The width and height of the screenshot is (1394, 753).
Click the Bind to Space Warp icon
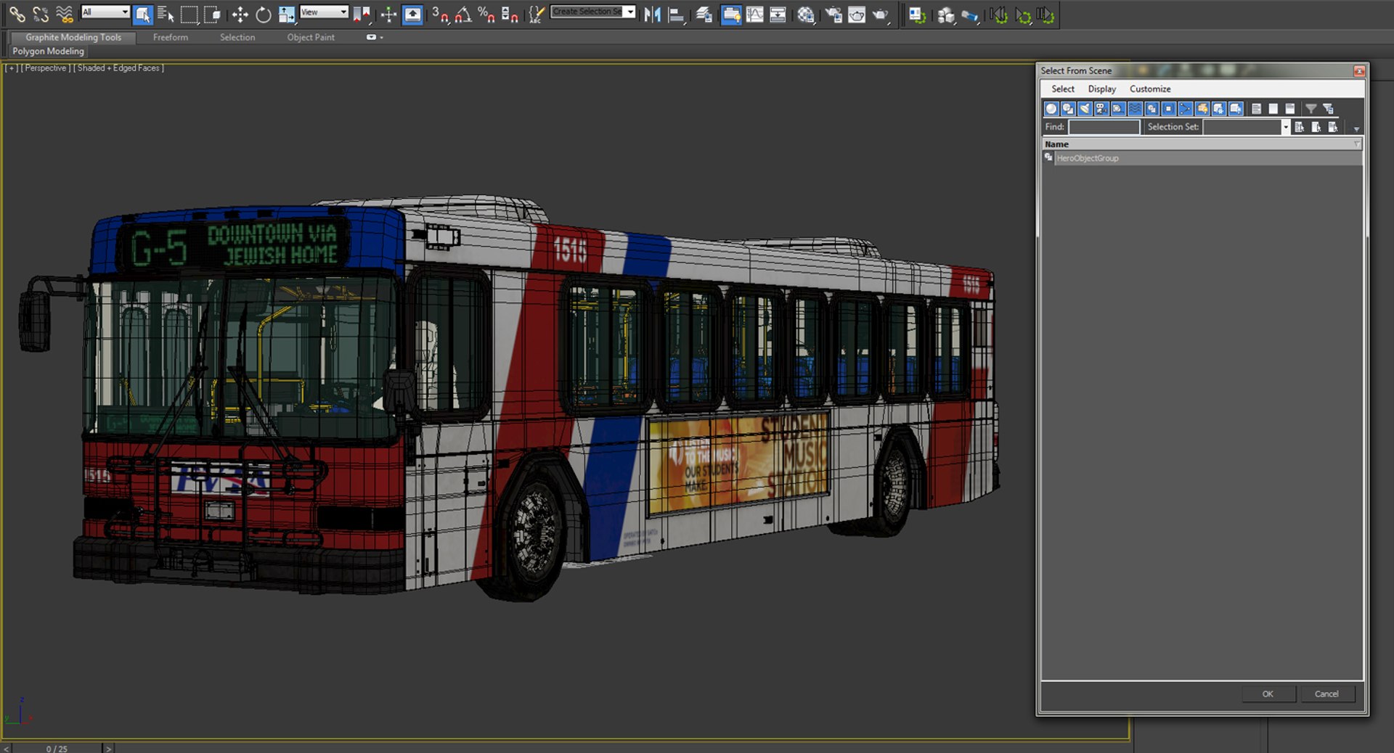tap(65, 14)
